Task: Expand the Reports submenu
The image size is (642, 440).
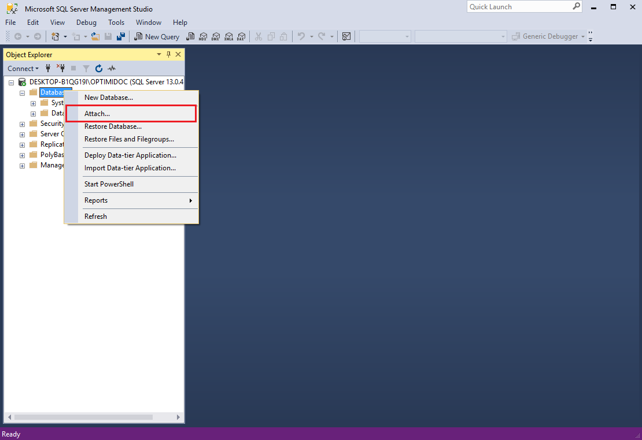Action: [x=138, y=200]
